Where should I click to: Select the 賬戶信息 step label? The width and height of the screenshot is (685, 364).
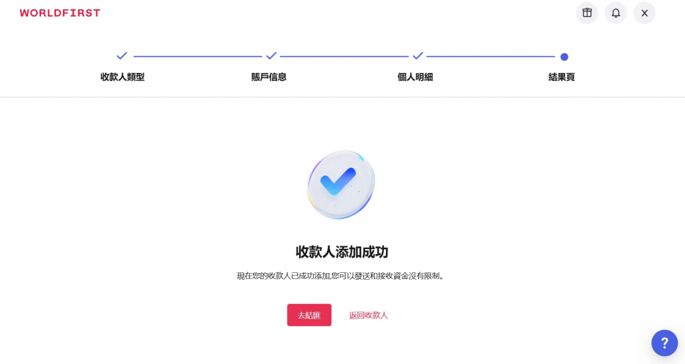pos(269,77)
